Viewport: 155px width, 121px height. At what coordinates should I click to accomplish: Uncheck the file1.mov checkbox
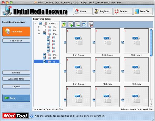pos(94,71)
